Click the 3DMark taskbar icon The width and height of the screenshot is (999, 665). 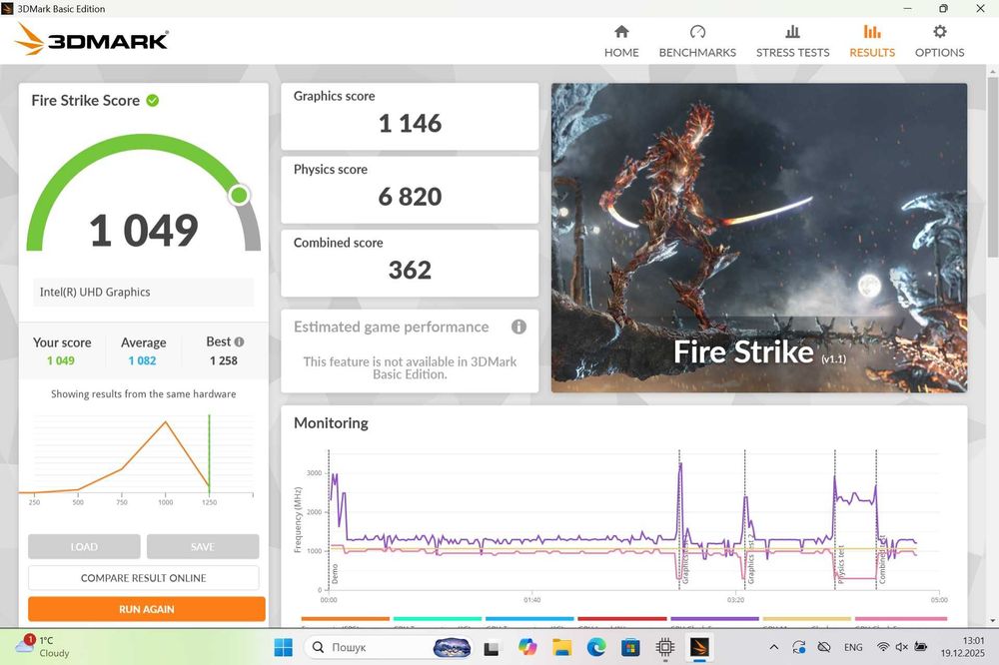699,647
